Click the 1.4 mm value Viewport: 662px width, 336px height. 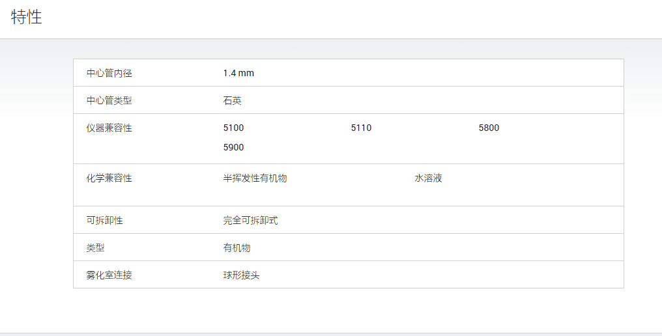tap(238, 73)
